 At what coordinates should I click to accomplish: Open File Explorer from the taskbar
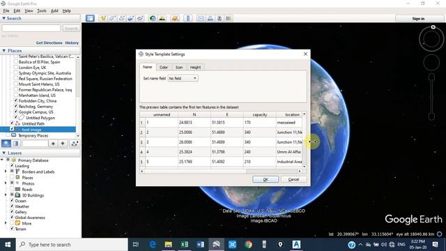(x=169, y=245)
